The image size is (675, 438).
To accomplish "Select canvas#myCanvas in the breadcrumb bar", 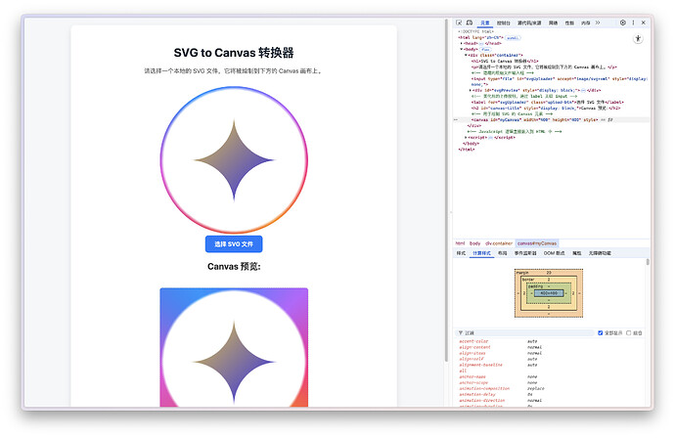I will pos(536,243).
